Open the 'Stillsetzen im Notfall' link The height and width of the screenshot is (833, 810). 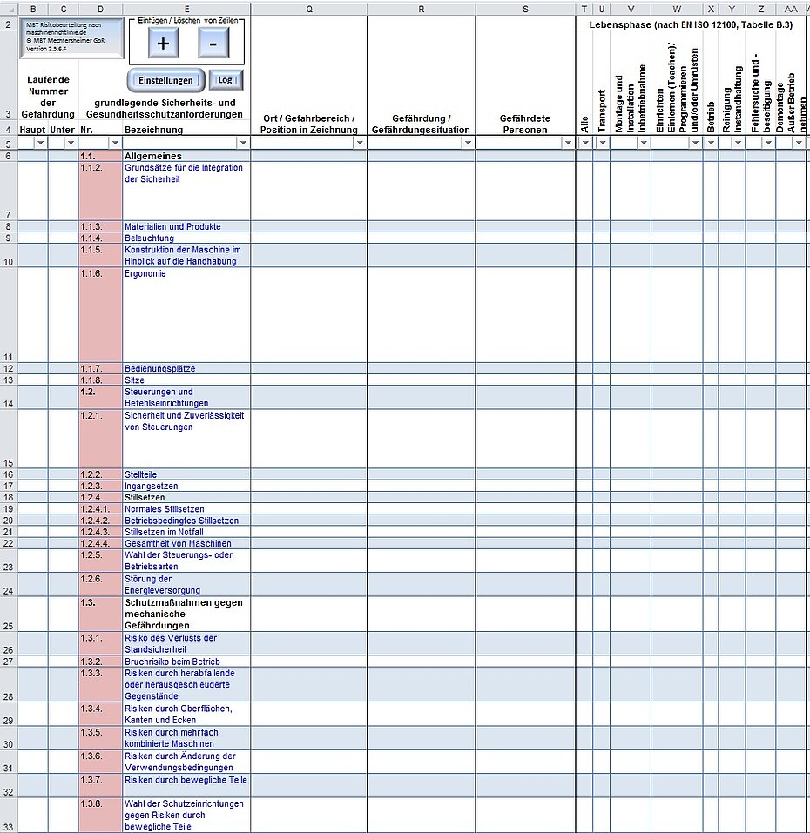pos(165,532)
